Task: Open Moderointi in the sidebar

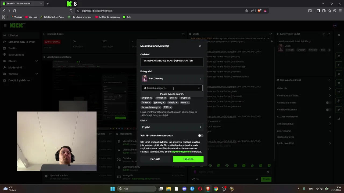Action: click(x=20, y=68)
